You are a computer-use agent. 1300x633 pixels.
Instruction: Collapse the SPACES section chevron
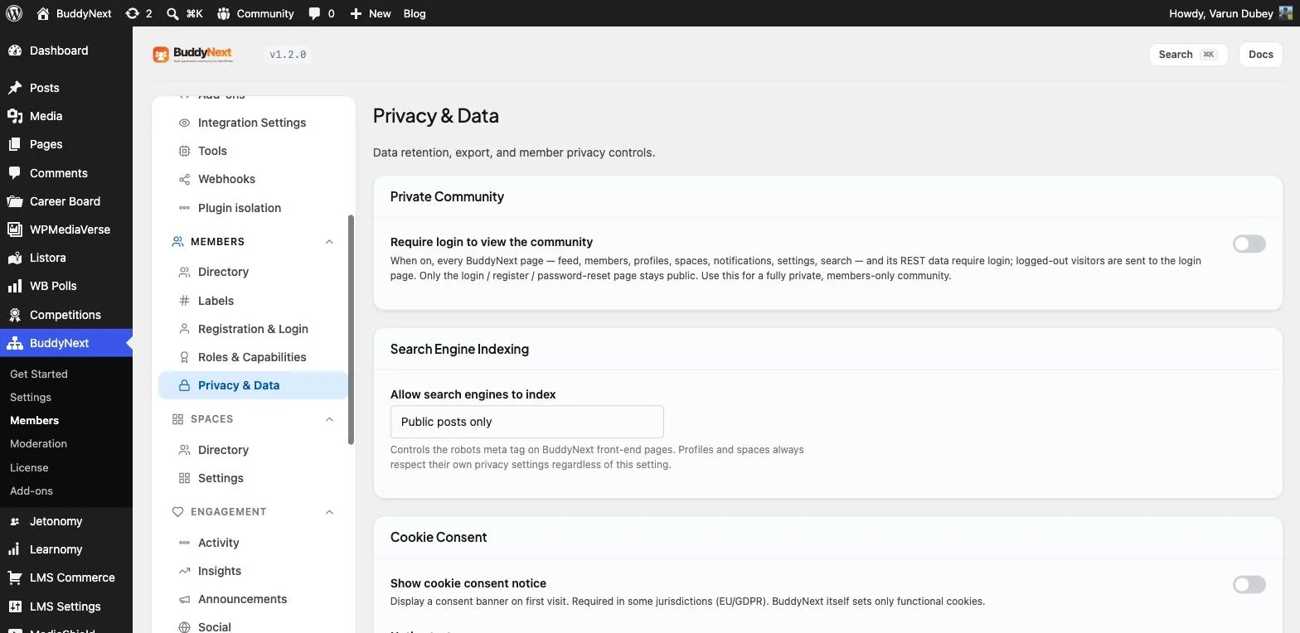tap(329, 419)
